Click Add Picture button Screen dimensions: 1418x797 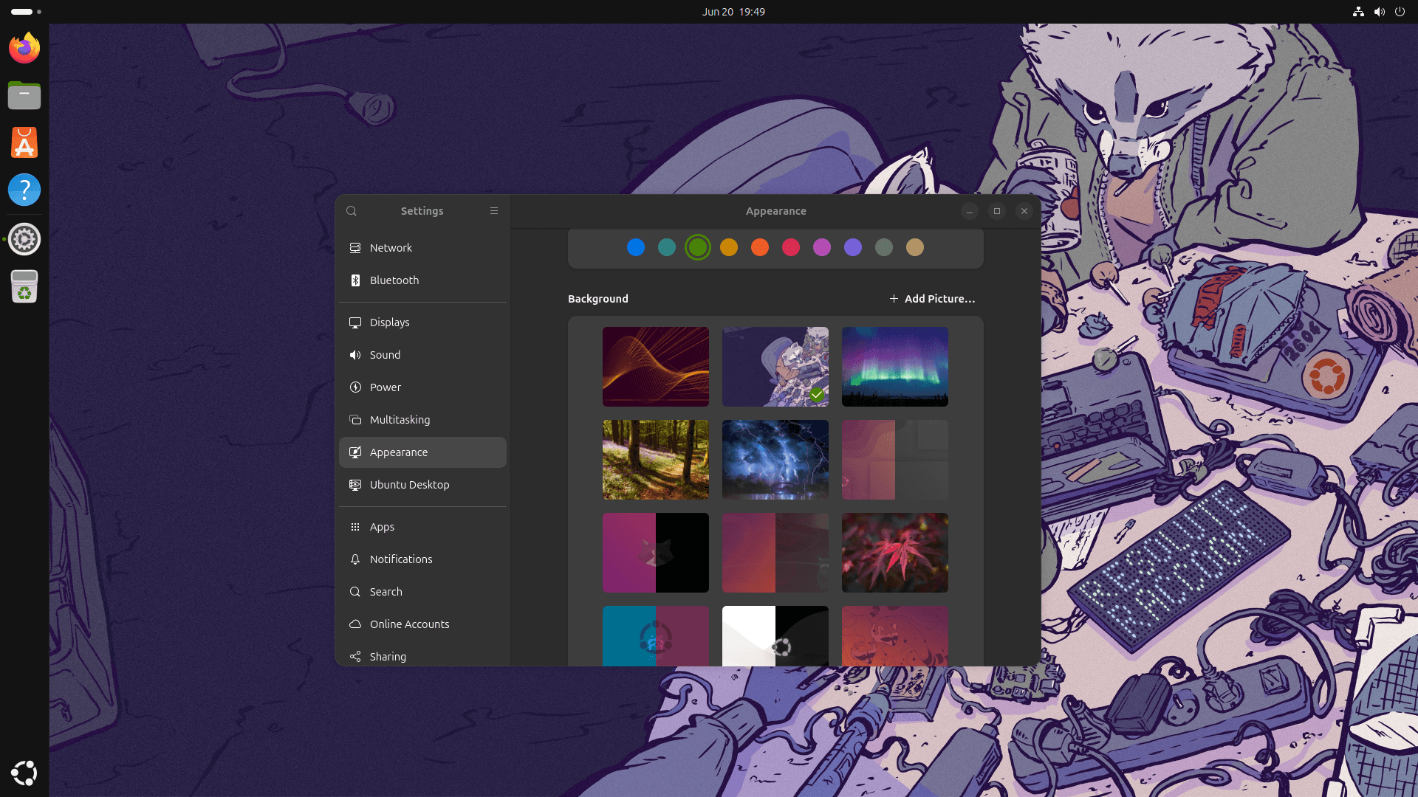[932, 299]
